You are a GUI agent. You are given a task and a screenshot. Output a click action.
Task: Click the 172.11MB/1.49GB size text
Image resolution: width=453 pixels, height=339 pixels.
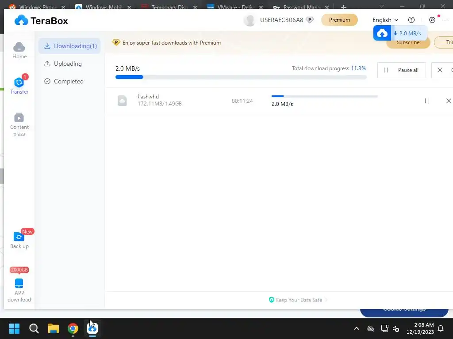[159, 103]
